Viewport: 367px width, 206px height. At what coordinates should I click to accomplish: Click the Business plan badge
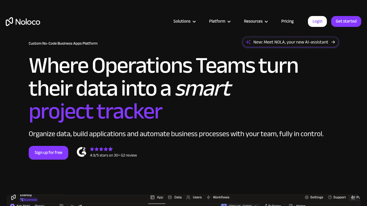click(x=29, y=200)
